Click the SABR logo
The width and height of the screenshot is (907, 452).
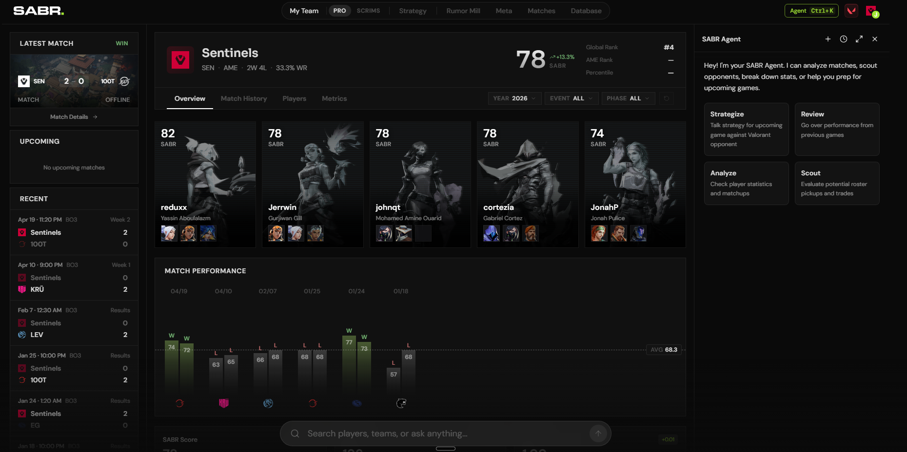tap(39, 11)
